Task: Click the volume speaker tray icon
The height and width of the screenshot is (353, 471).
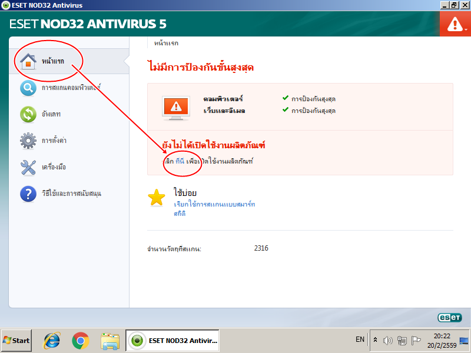Action: tap(388, 341)
